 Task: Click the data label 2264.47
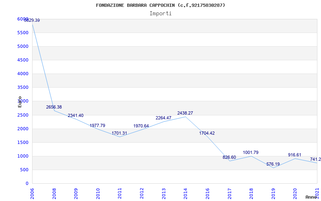(163, 118)
